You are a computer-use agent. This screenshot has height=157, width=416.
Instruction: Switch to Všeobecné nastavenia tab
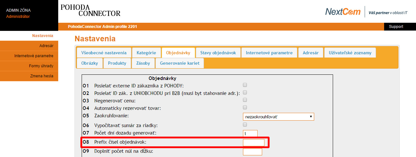[104, 53]
